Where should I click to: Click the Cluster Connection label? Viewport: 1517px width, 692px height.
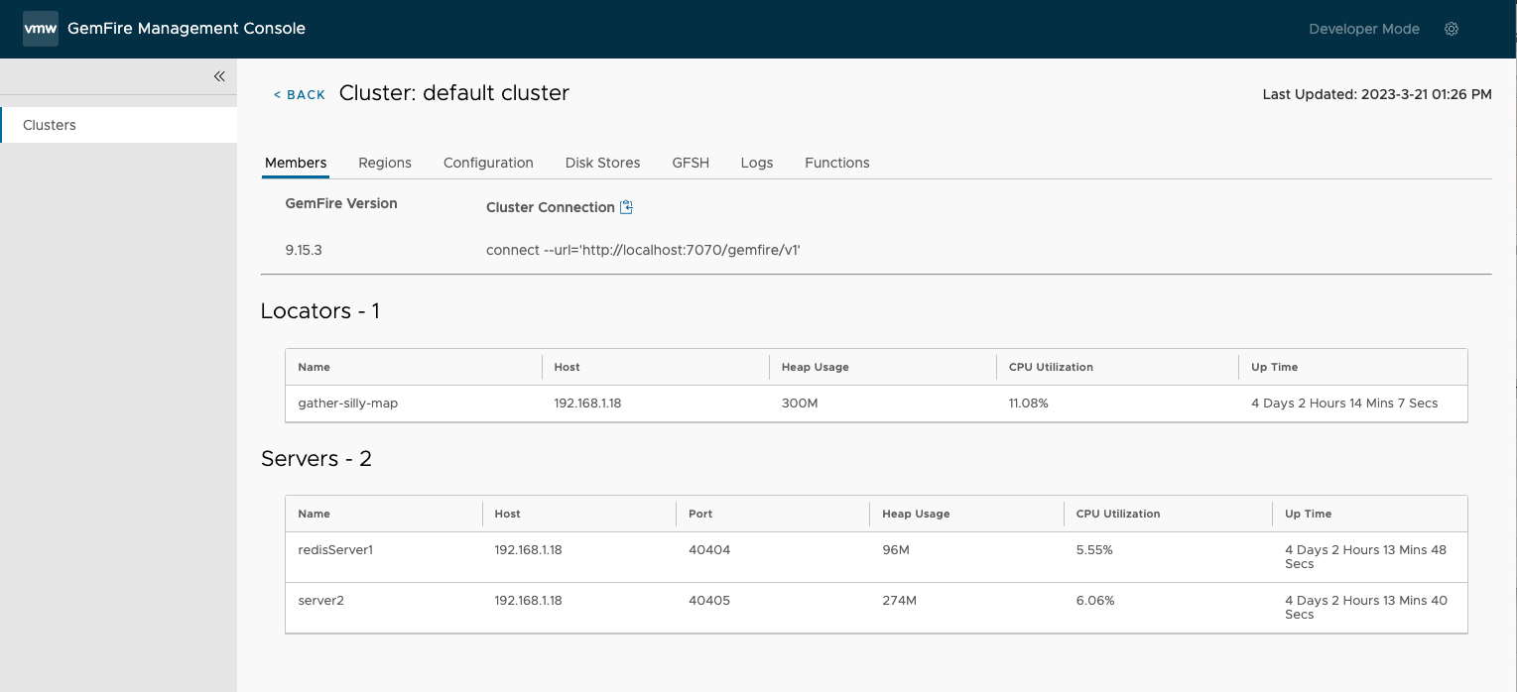click(551, 207)
